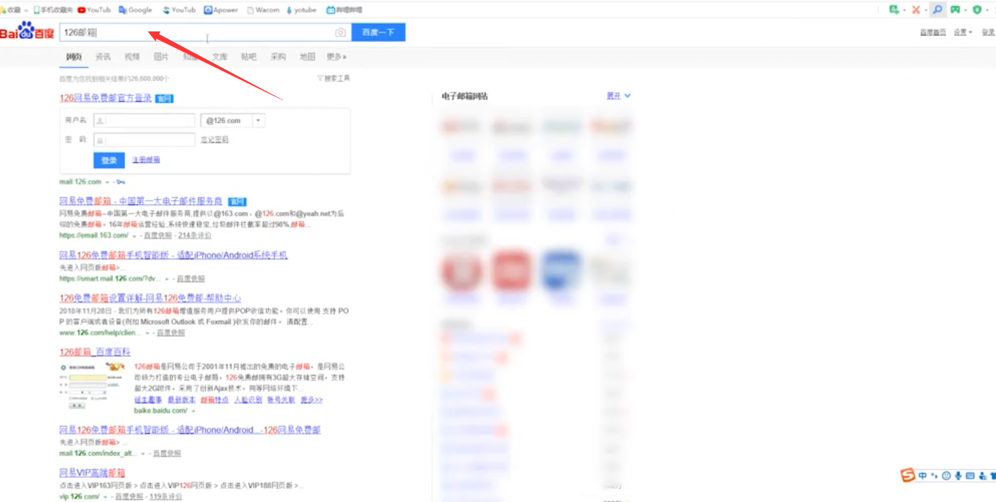
Task: Switch to the 文库 tab
Action: pyautogui.click(x=220, y=57)
